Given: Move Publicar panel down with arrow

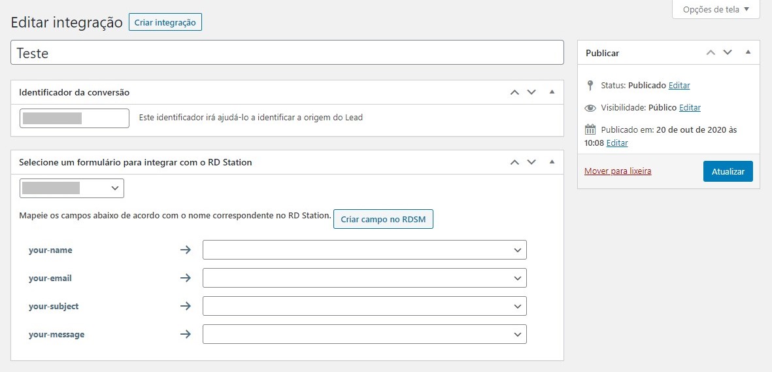Looking at the screenshot, I should (728, 52).
